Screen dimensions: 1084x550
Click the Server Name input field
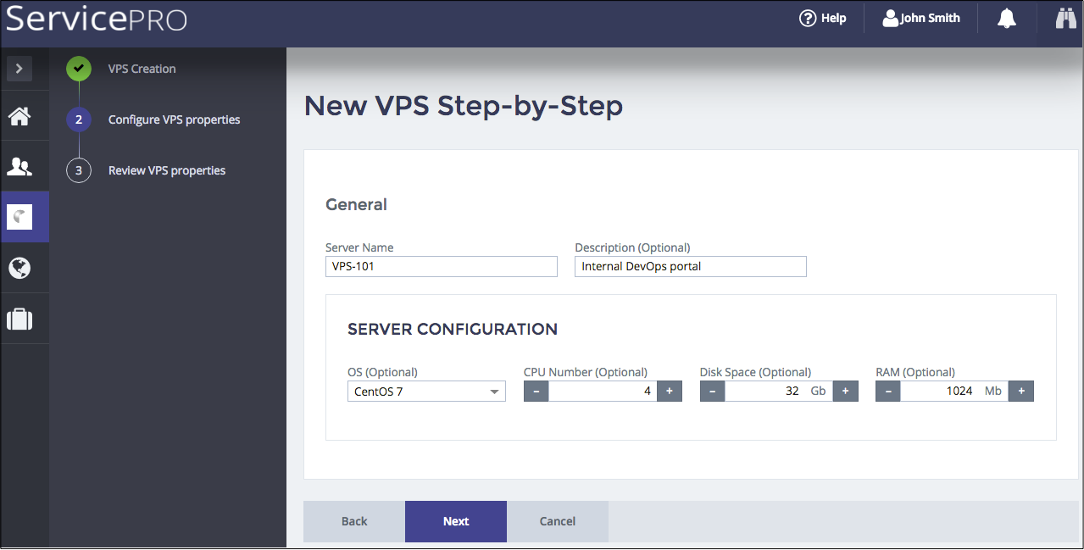tap(442, 267)
